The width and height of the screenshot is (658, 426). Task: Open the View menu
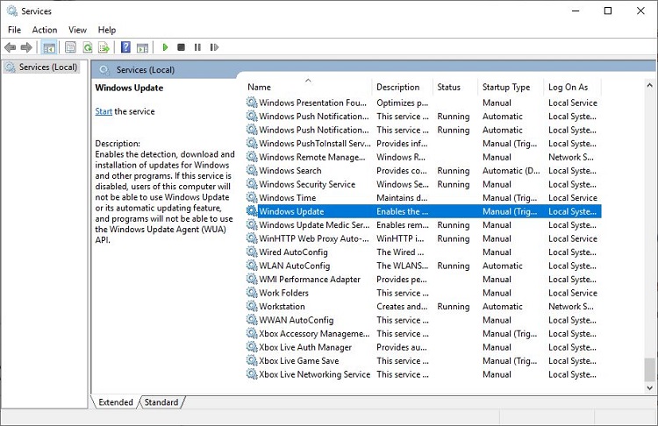(x=76, y=30)
